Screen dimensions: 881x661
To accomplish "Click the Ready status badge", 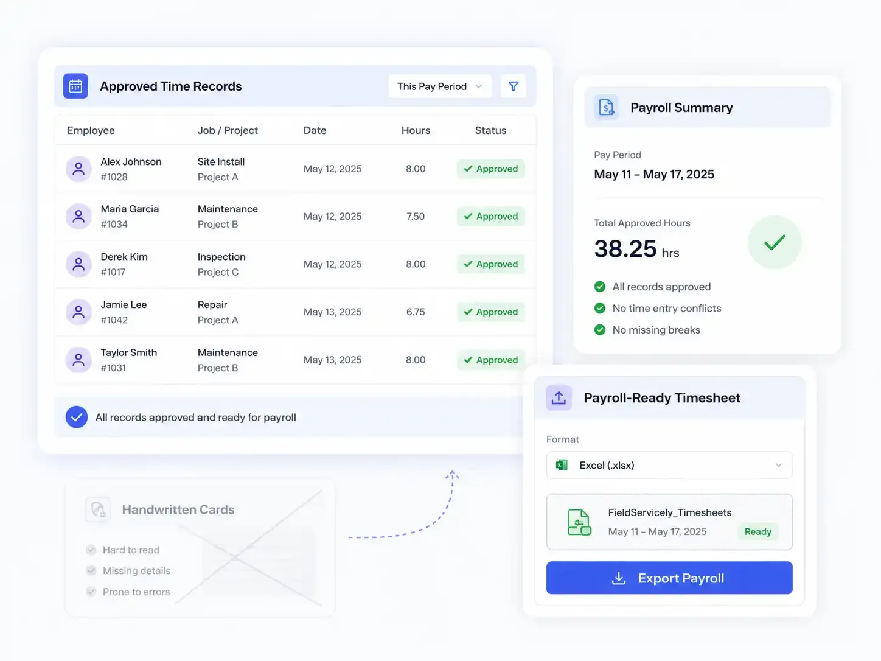I will tap(757, 532).
